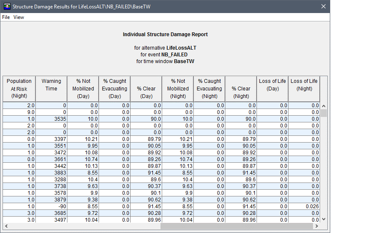The width and height of the screenshot is (377, 233).
Task: Click the Warning Time column header
Action: [x=51, y=89]
